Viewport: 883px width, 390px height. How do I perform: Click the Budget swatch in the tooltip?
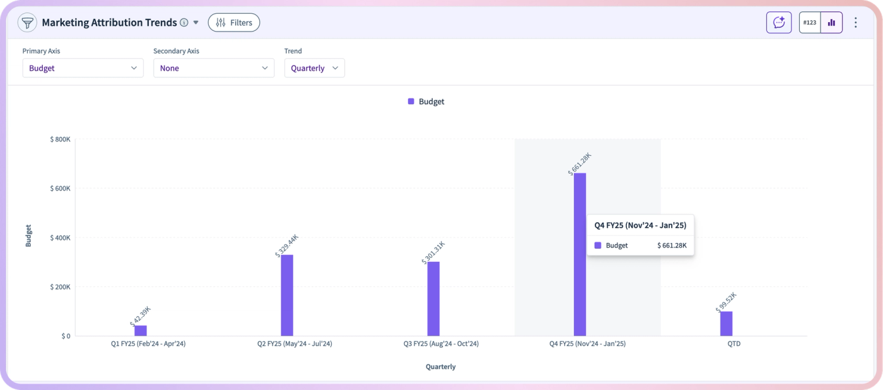[x=598, y=245]
